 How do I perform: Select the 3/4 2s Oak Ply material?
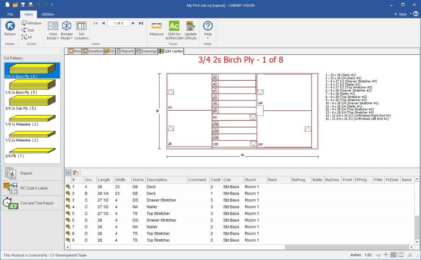point(32,102)
